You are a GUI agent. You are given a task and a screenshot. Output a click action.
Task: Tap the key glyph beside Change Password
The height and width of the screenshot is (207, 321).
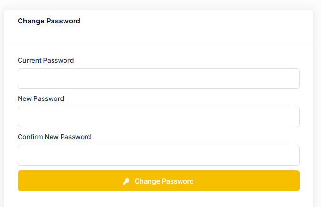pyautogui.click(x=126, y=181)
